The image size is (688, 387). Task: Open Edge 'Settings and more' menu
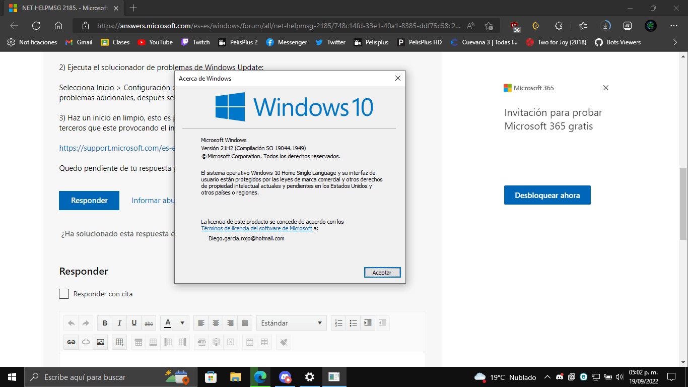[x=674, y=26]
